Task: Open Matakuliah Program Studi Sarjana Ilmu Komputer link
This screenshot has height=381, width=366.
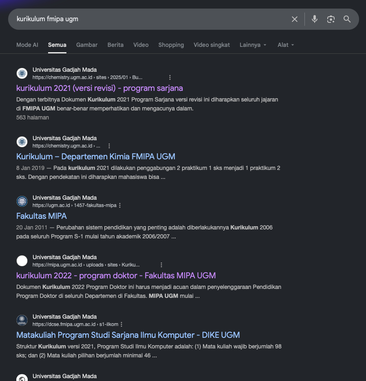Action: point(128,335)
